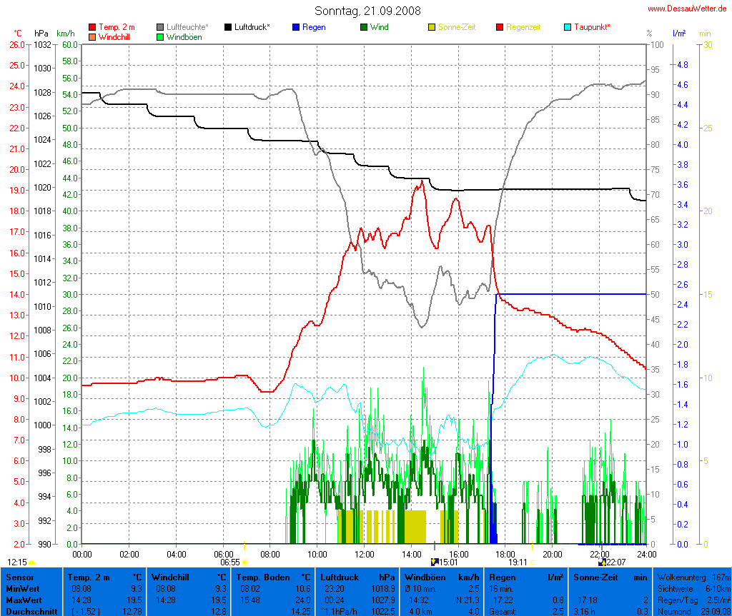Screen dimensions: 732x616
Task: Click the cyan Taupunkt legend square
Action: (568, 27)
